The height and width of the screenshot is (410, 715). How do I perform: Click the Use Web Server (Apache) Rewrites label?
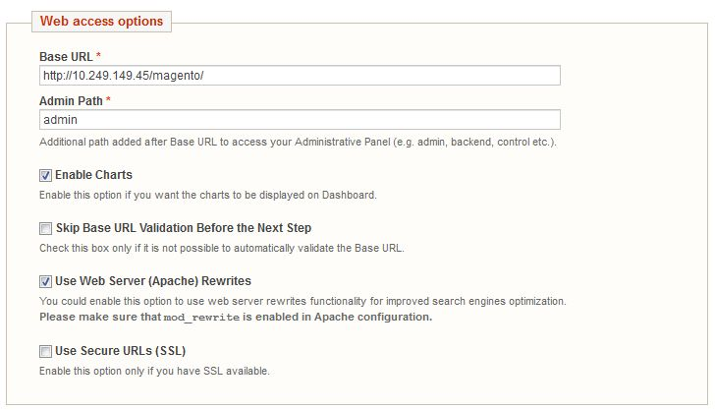click(153, 281)
